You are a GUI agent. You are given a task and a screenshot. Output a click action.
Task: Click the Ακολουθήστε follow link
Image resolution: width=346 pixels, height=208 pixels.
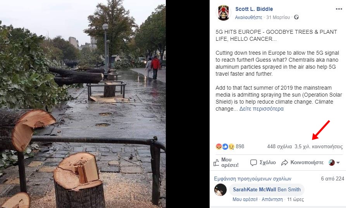click(248, 17)
